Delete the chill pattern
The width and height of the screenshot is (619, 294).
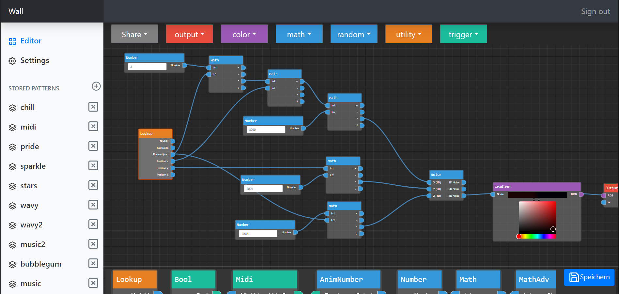[93, 107]
